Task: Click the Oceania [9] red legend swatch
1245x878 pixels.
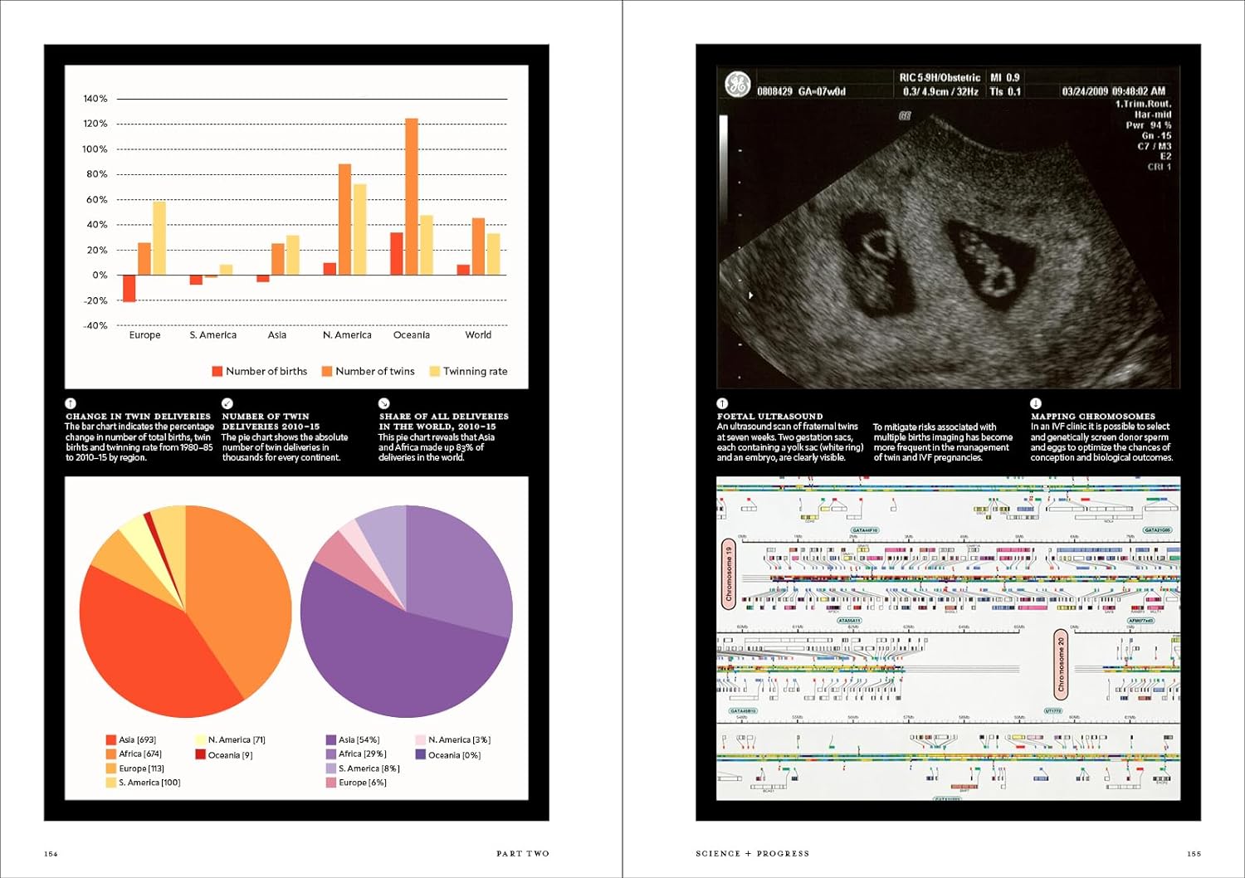Action: [x=201, y=754]
